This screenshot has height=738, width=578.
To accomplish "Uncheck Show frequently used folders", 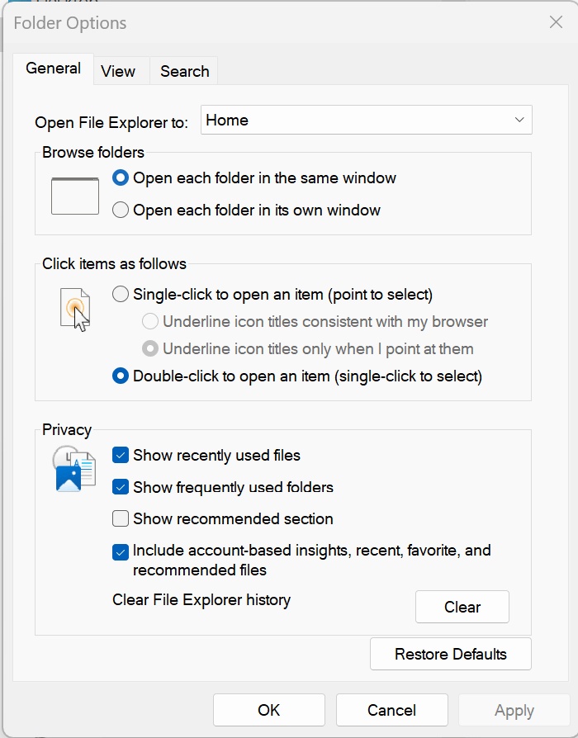I will click(121, 487).
